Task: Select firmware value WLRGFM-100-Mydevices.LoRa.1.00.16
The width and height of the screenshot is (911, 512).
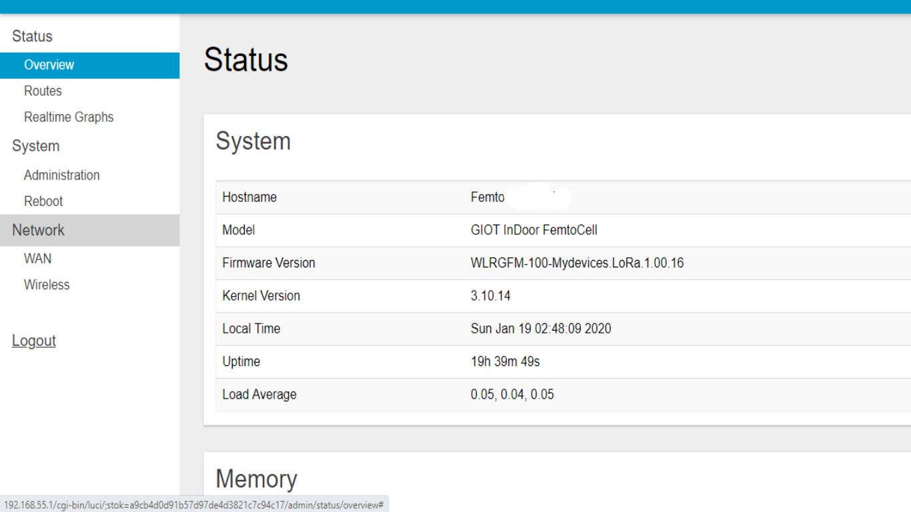Action: [577, 263]
